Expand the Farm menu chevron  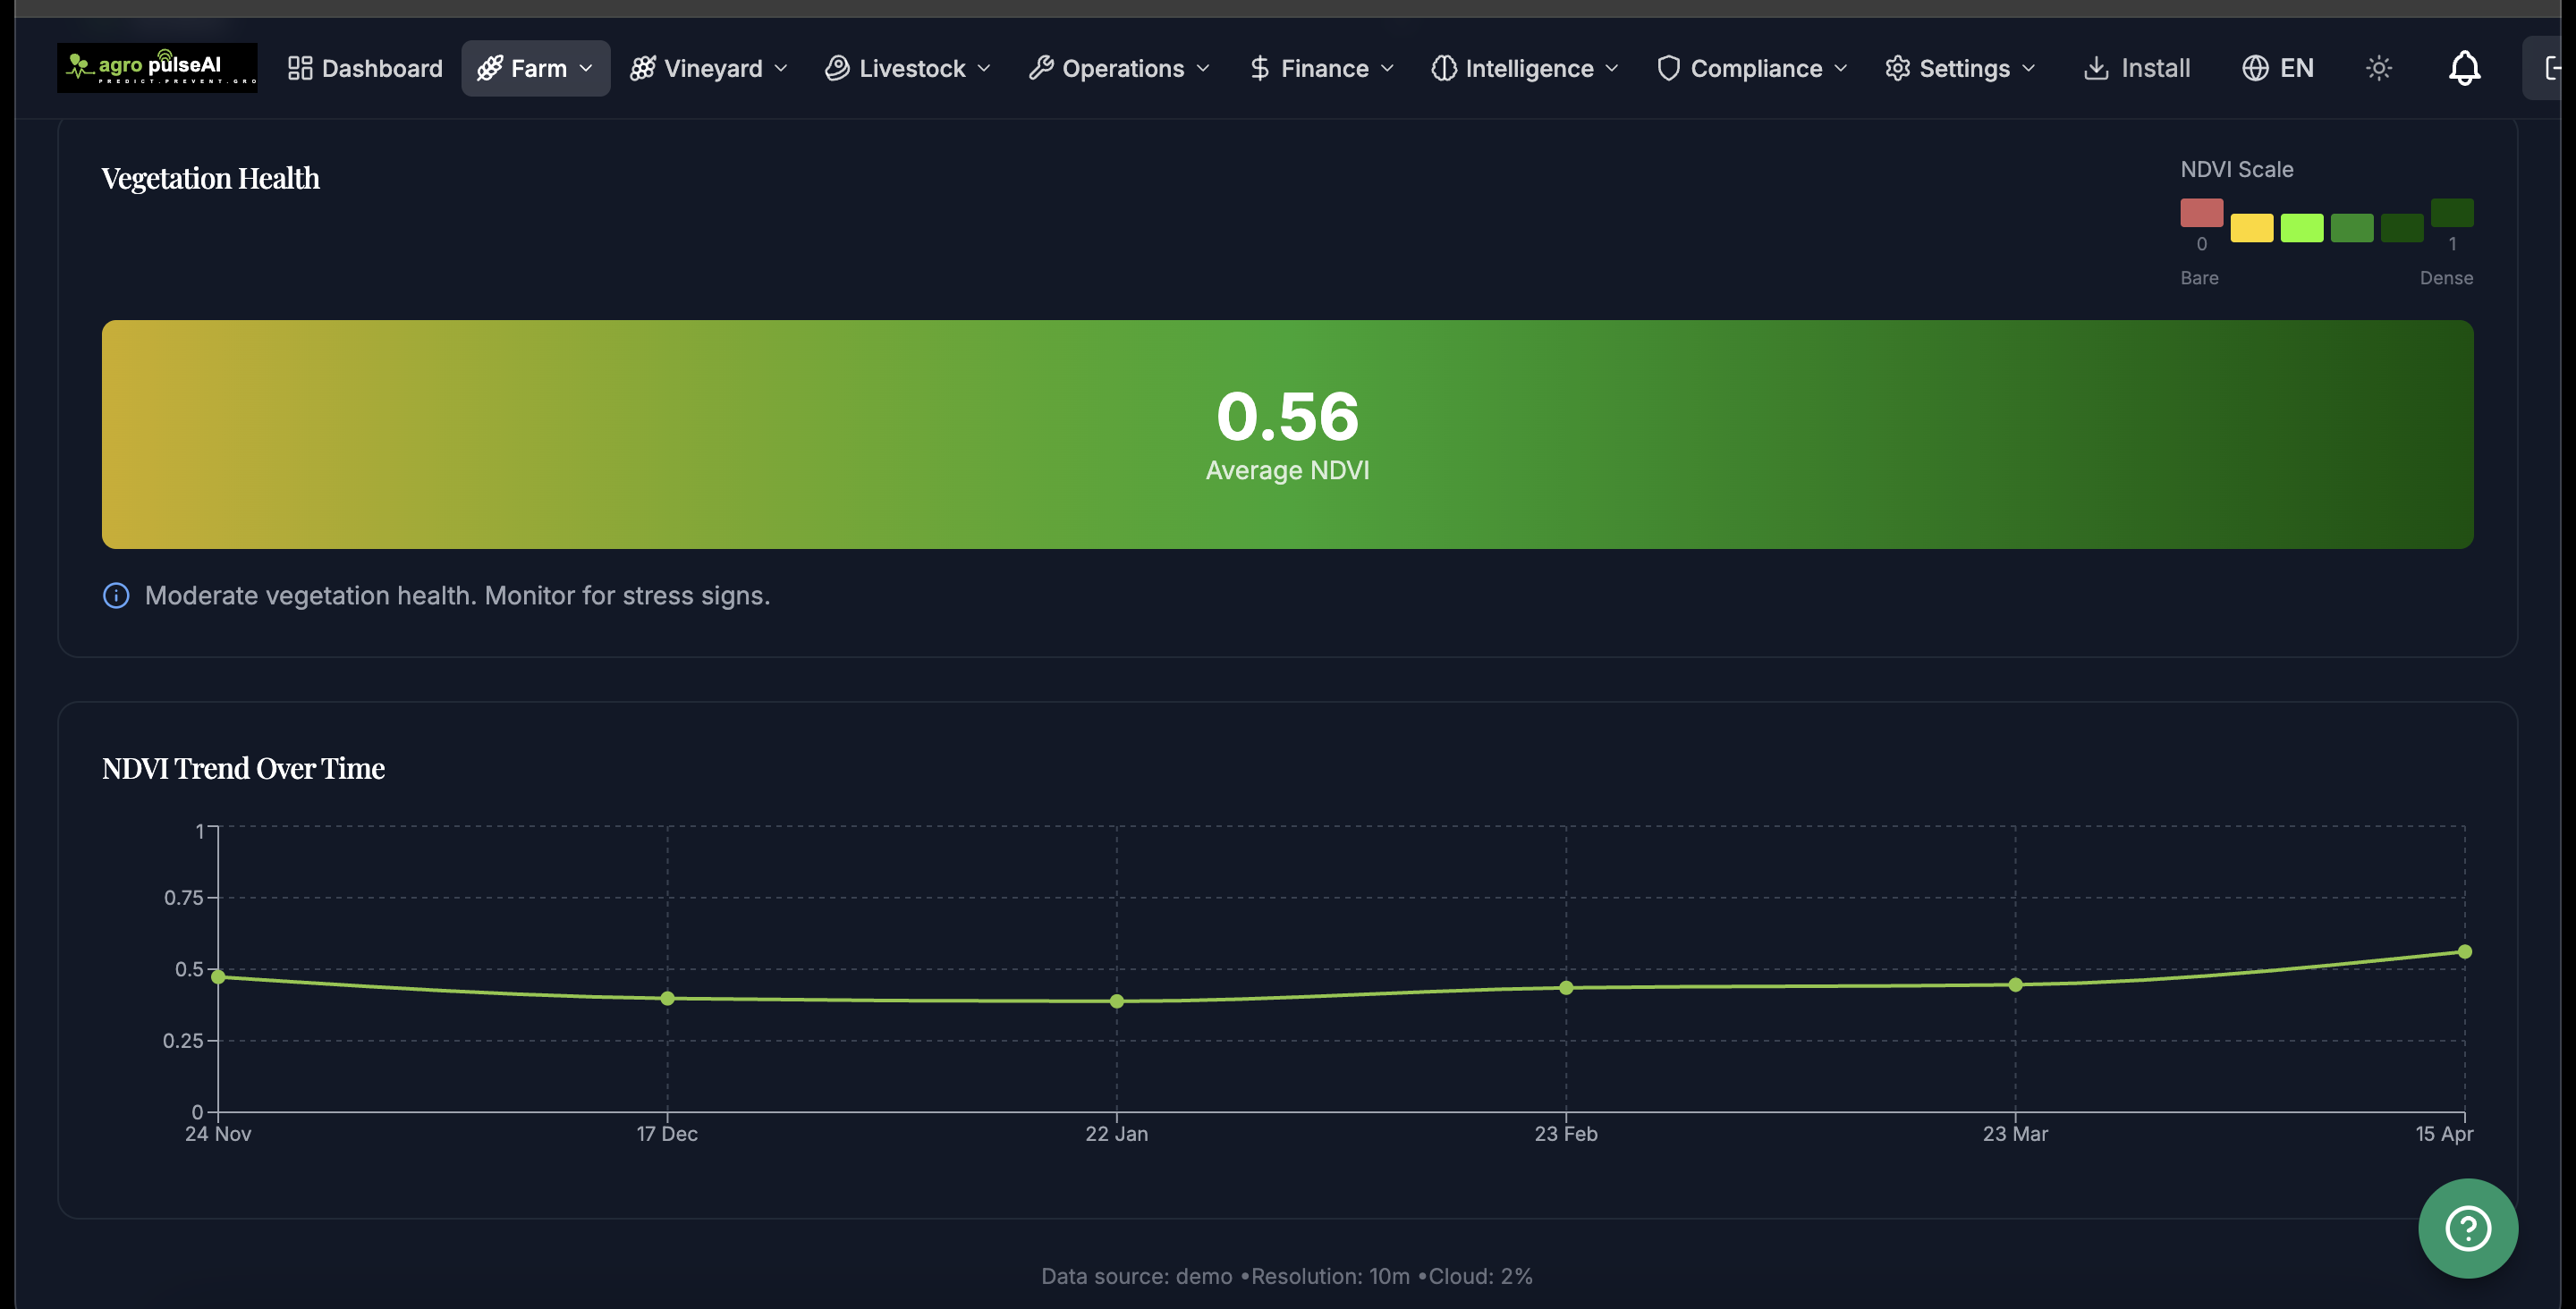586,68
